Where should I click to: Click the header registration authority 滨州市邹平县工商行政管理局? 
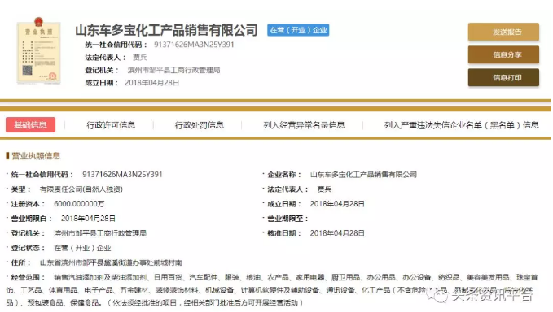173,70
